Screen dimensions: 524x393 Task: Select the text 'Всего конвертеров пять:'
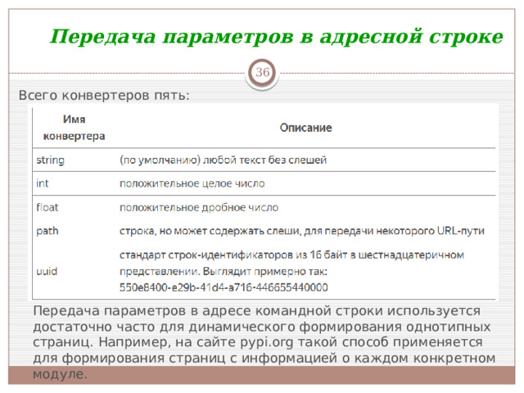(104, 96)
